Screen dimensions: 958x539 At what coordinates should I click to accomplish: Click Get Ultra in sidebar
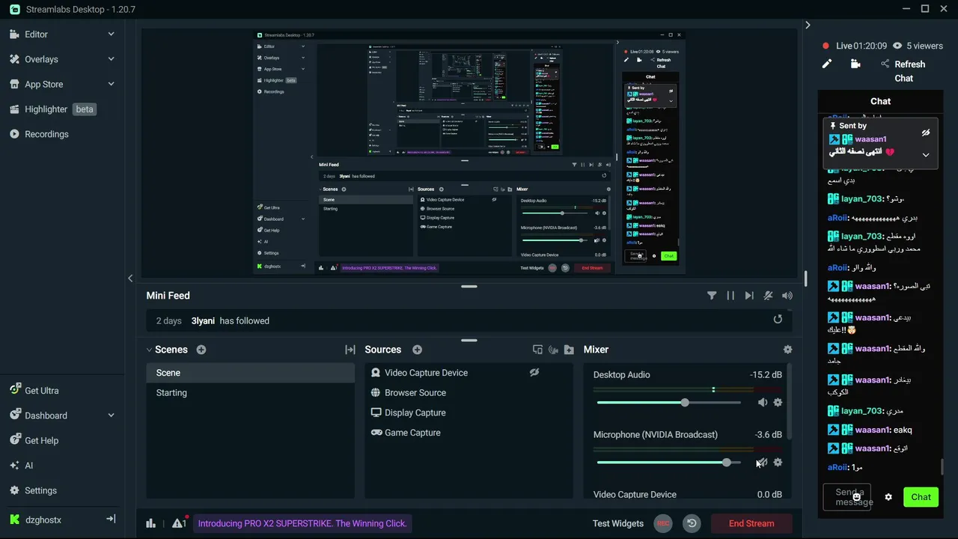click(x=41, y=391)
